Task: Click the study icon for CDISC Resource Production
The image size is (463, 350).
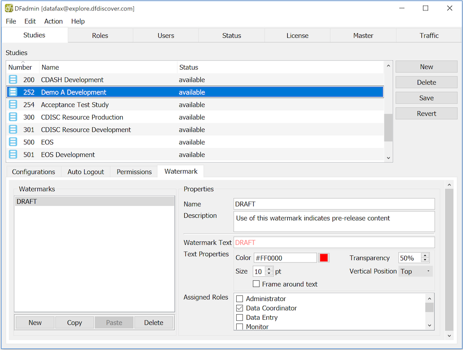Action: click(12, 117)
